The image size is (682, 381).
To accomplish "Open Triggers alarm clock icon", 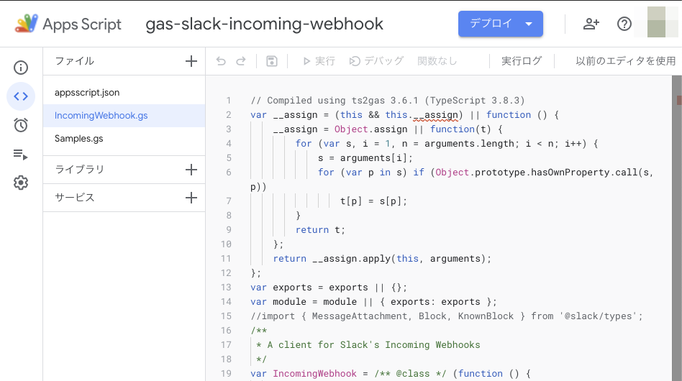I will point(21,125).
